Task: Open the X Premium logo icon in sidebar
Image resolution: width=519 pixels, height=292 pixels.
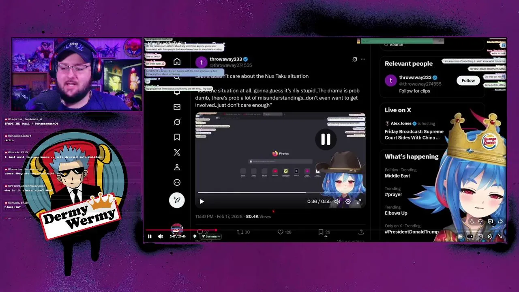Action: click(x=177, y=152)
